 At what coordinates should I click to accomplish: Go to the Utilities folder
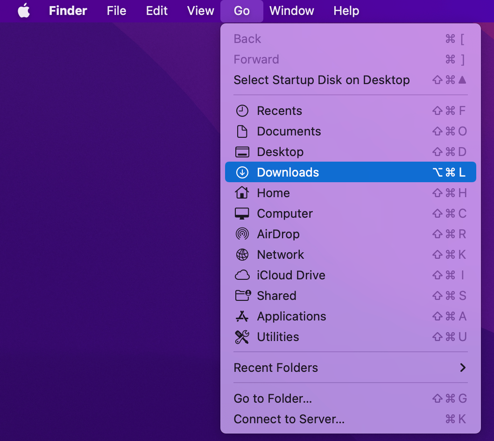point(350,337)
